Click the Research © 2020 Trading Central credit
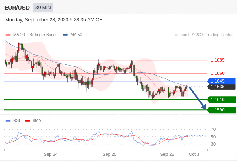This screenshot has height=161, width=237. (x=203, y=35)
